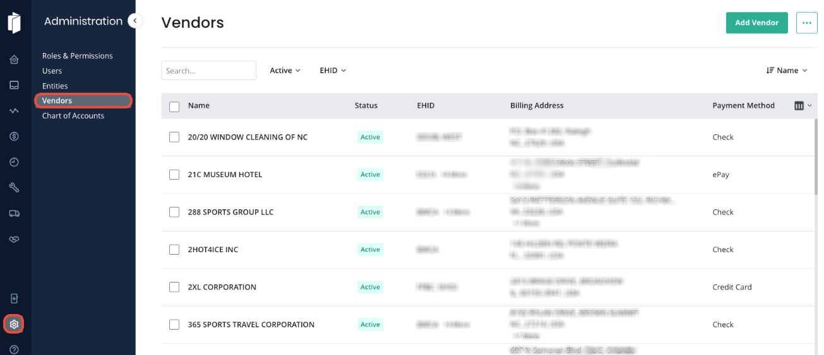Click the Add Vendor button

click(x=756, y=23)
